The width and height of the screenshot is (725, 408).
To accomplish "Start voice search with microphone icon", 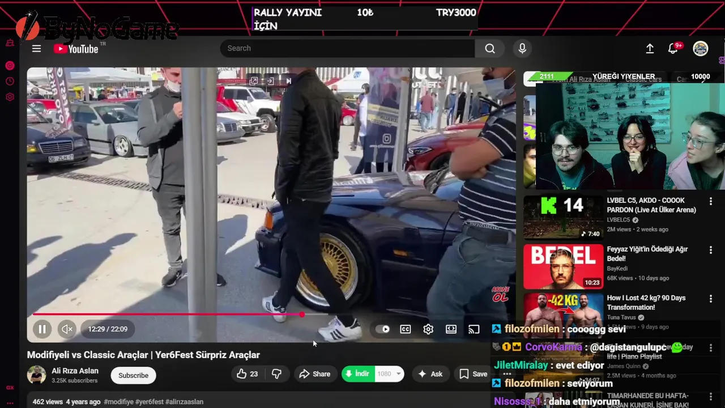I will (x=522, y=48).
